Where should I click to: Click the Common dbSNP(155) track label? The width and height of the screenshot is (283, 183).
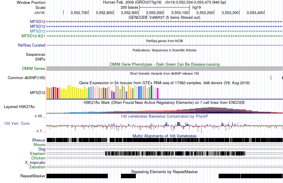pos(26,78)
